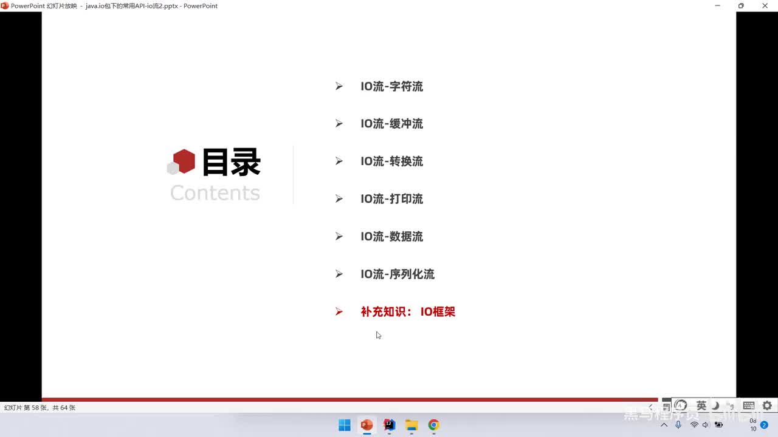Image resolution: width=778 pixels, height=437 pixels.
Task: Select the 'IO流-打印流' contents item
Action: click(391, 199)
